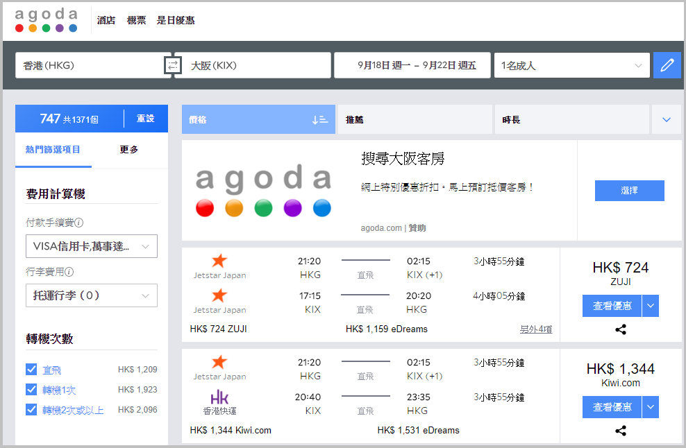Toggle the 轉機1次 checkbox
The height and width of the screenshot is (448, 686).
pos(31,390)
